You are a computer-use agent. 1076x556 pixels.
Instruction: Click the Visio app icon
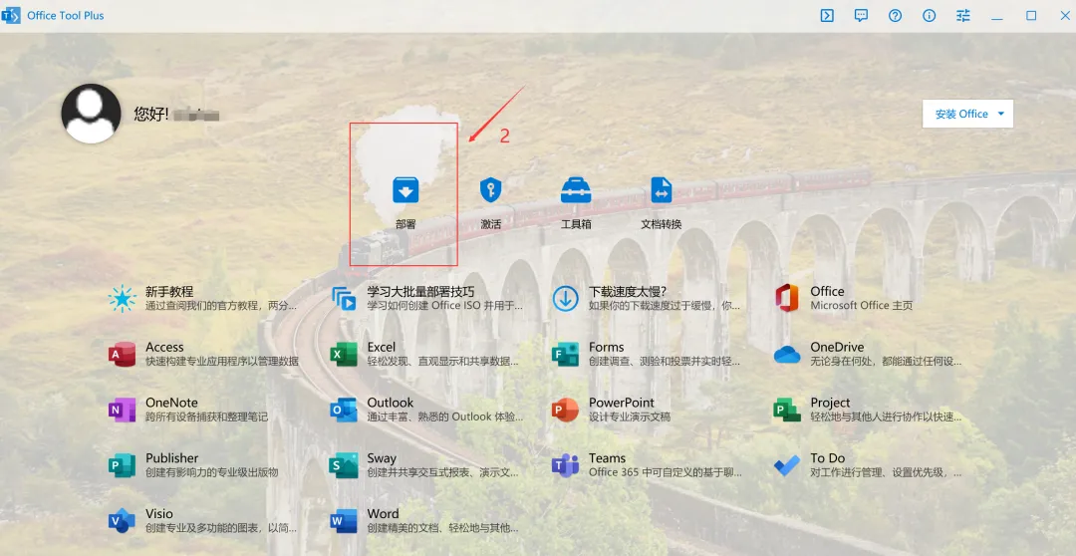[123, 521]
